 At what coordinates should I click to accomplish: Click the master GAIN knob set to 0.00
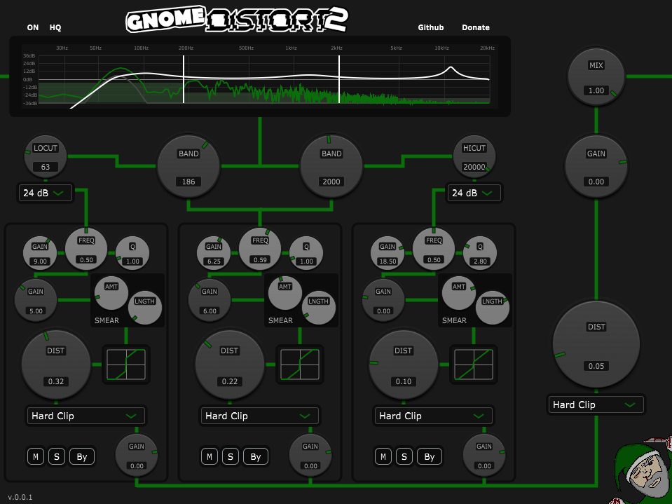(596, 166)
